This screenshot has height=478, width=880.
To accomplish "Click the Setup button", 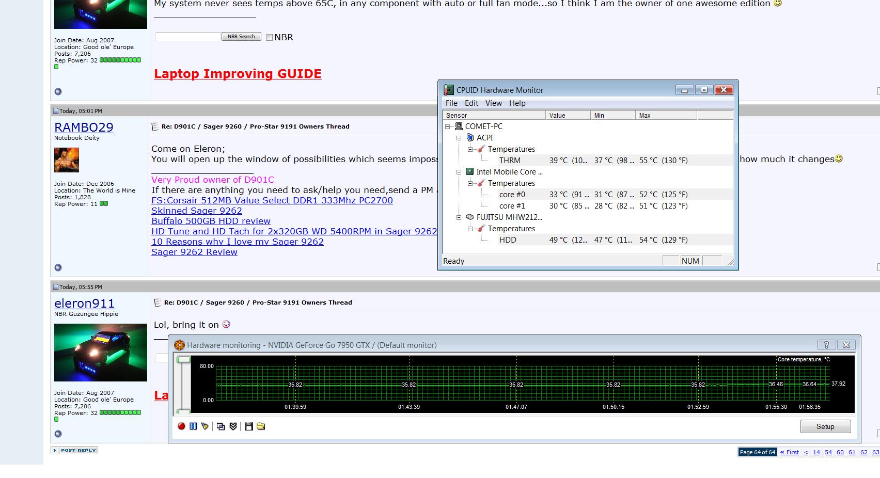I will click(825, 426).
